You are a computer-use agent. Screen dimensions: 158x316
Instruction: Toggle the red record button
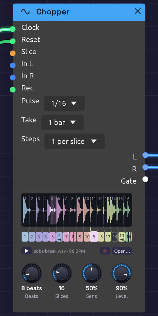tap(105, 251)
